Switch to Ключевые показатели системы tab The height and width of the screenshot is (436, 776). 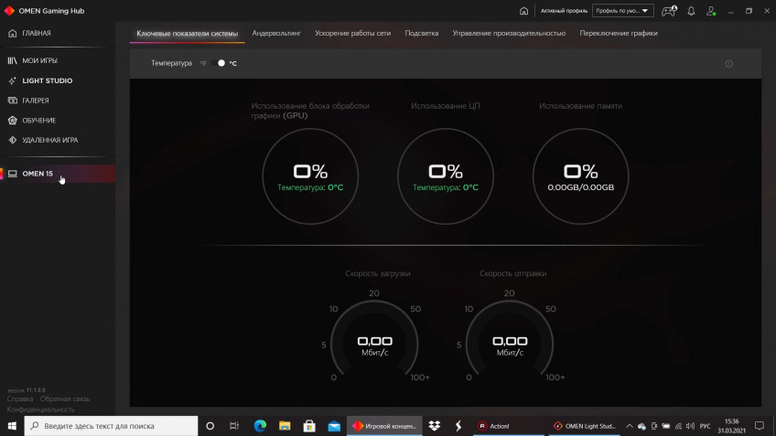pyautogui.click(x=187, y=33)
